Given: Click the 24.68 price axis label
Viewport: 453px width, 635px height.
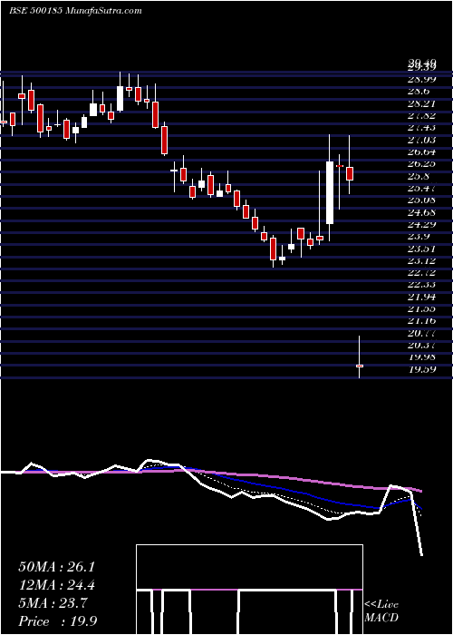Looking at the screenshot, I should pos(422,212).
